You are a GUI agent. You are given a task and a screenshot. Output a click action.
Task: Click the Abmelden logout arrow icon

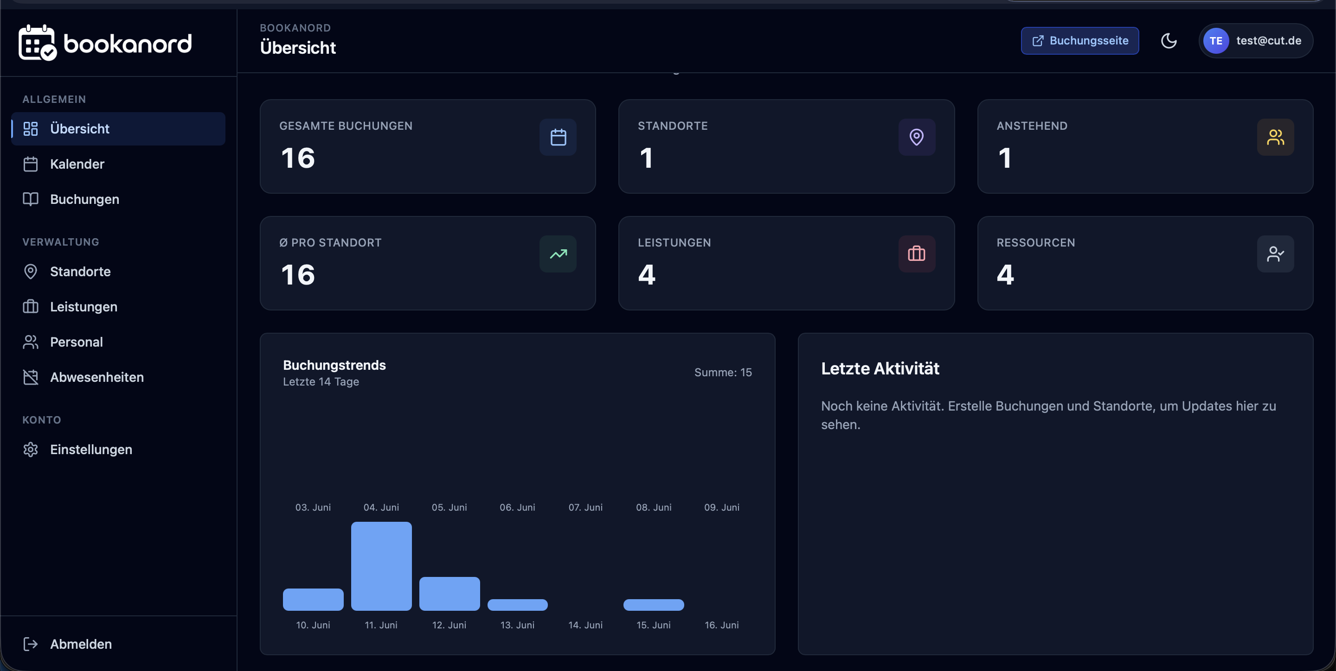tap(31, 644)
